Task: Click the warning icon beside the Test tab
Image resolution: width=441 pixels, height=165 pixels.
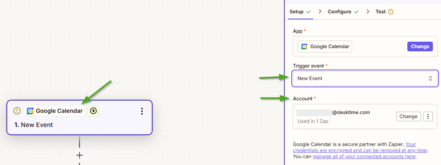Action: coord(391,12)
